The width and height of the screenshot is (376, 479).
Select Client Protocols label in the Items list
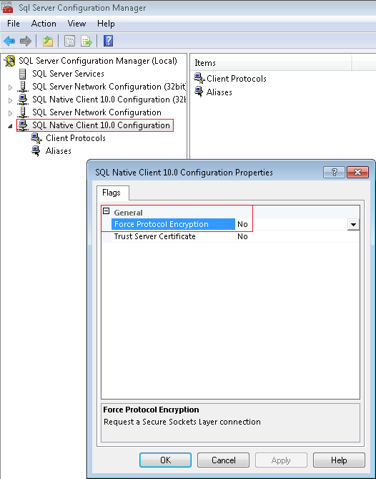click(237, 79)
